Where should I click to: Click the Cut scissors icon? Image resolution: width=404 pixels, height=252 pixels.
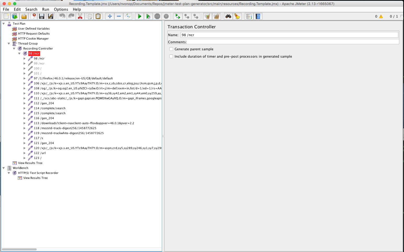point(80,16)
